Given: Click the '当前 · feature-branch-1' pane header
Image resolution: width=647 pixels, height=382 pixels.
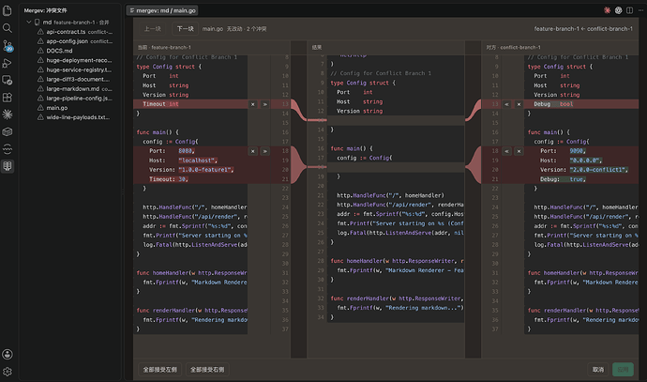Looking at the screenshot, I should tap(164, 48).
